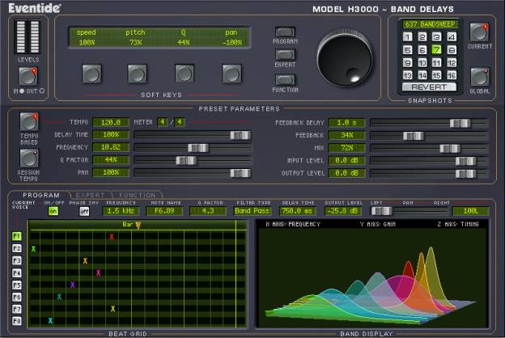Select highlighted snapshot 7
The width and height of the screenshot is (505, 338).
[x=436, y=50]
